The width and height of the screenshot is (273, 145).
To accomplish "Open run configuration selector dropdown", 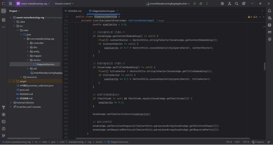I will tap(168, 4).
